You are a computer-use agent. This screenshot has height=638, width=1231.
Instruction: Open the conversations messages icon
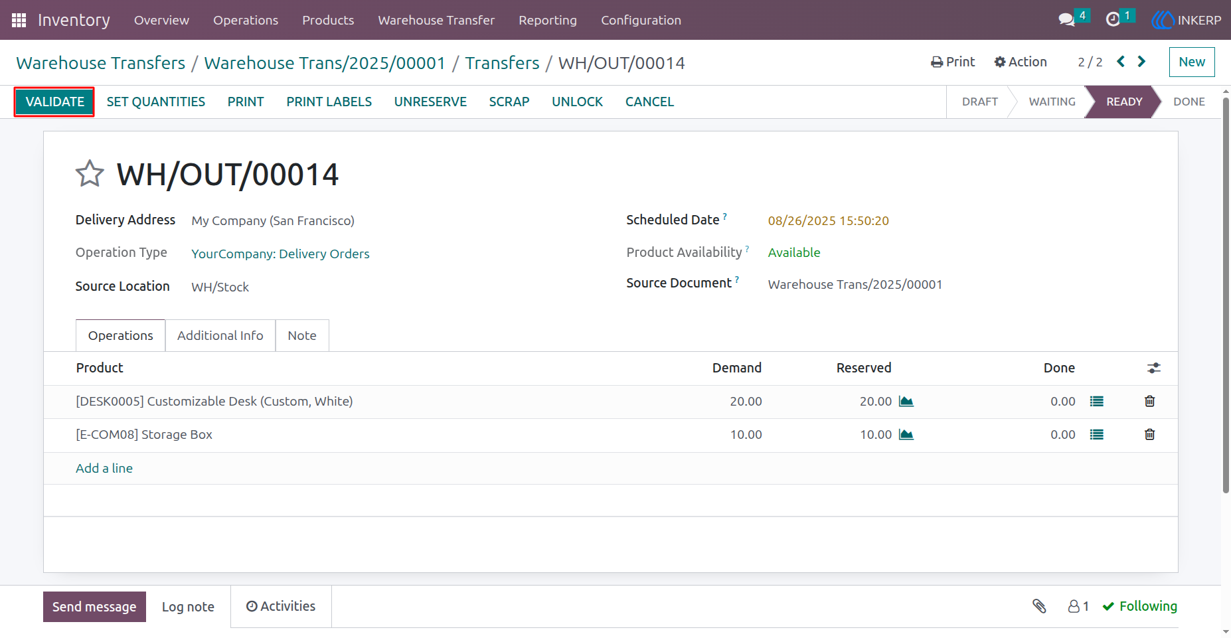[1066, 20]
